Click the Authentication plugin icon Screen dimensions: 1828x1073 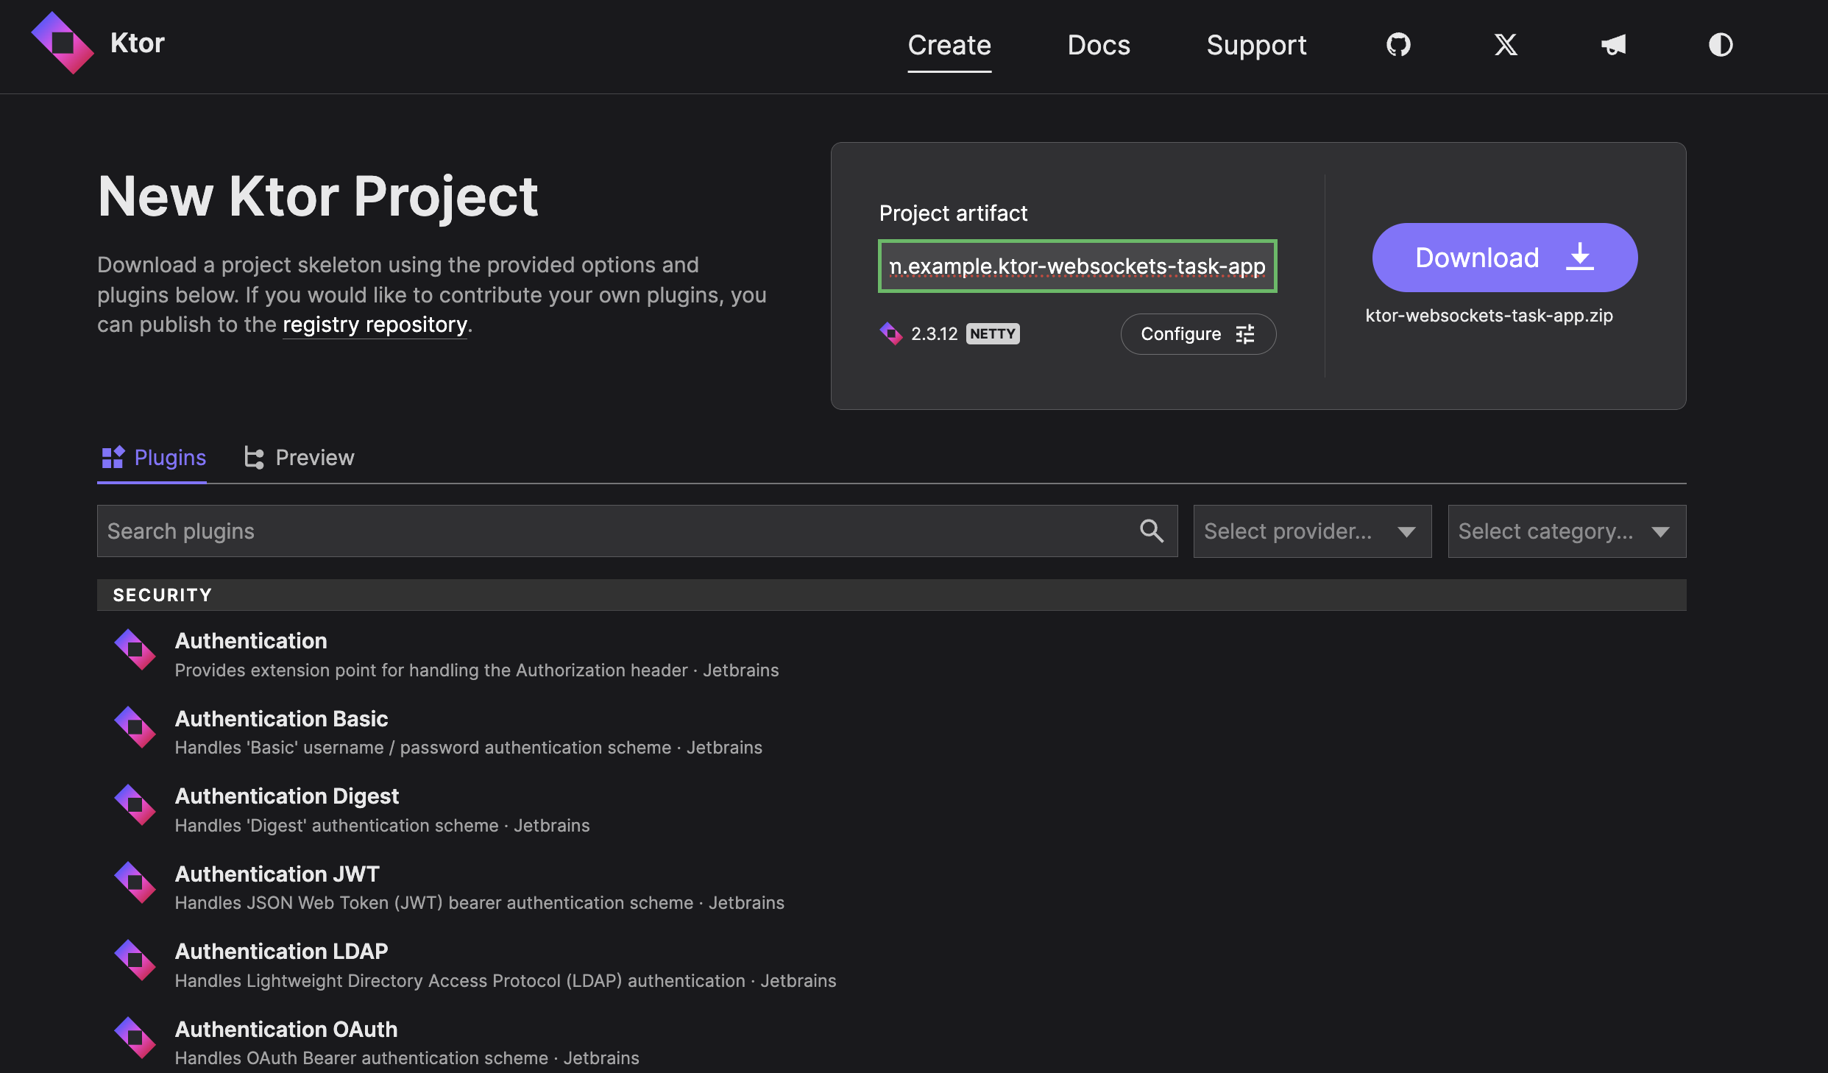coord(135,650)
